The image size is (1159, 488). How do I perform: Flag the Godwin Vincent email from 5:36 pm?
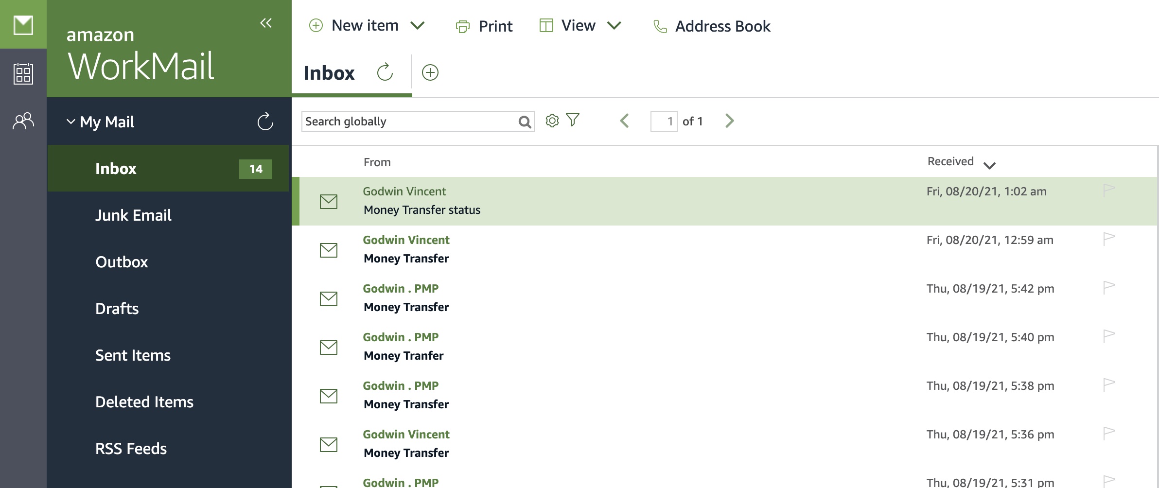1109,433
